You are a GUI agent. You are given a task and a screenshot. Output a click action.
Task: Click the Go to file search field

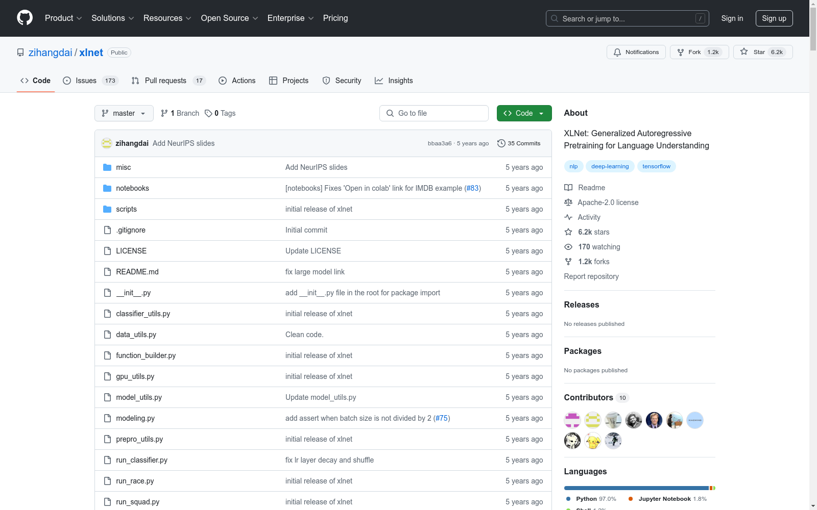pos(434,113)
